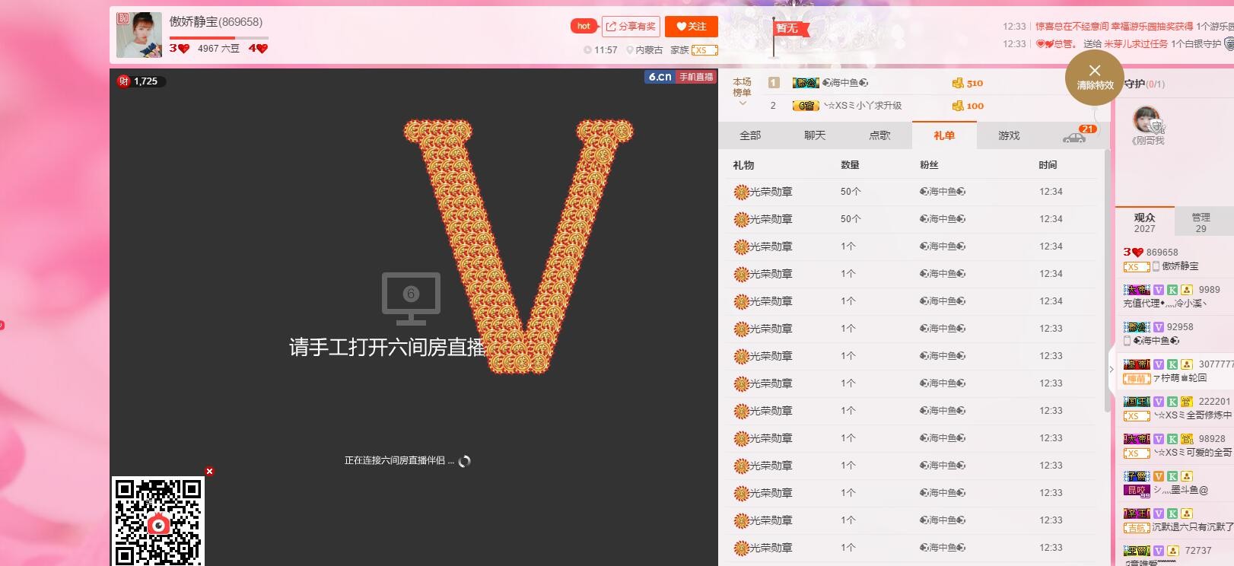
Task: Click the 6富 badge in ranking
Action: click(x=806, y=106)
